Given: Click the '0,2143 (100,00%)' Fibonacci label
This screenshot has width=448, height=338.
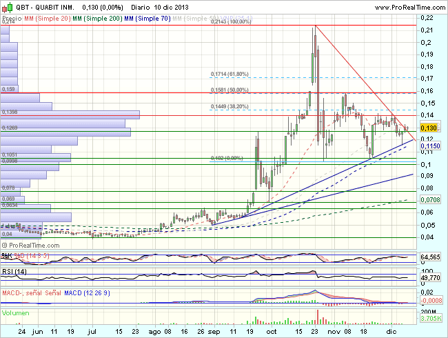Looking at the screenshot, I should pos(231,21).
